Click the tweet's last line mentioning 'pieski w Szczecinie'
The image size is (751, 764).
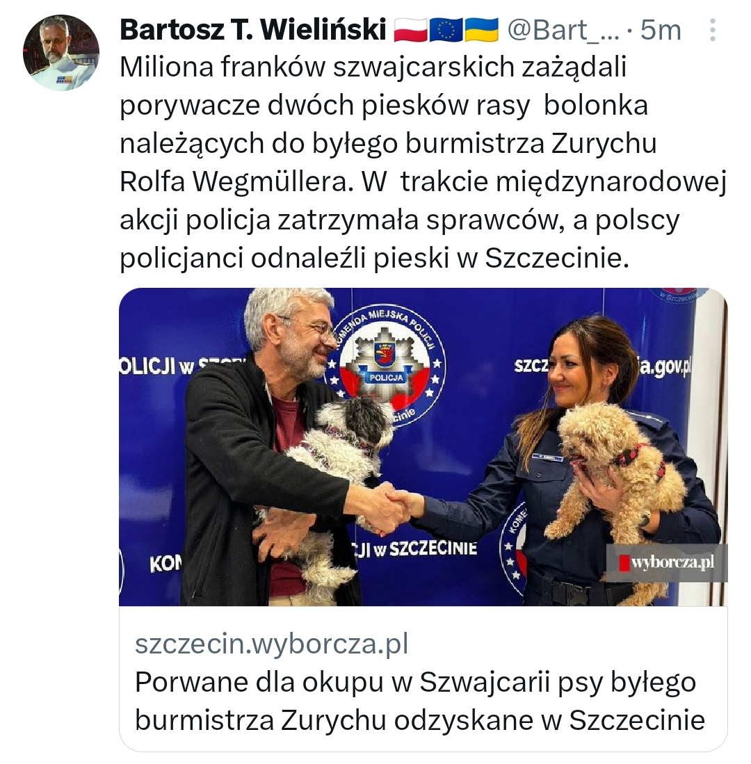coord(374,258)
